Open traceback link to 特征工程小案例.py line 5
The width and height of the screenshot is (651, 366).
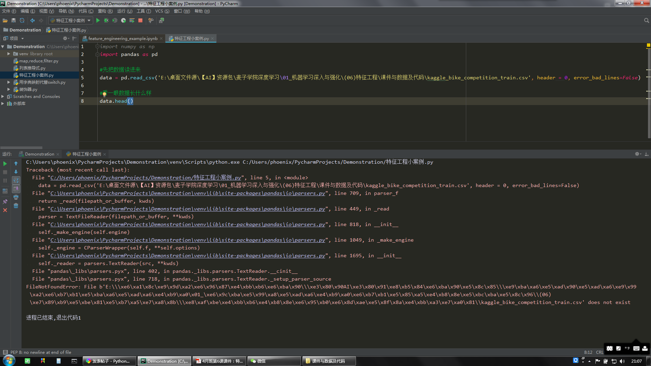pos(145,178)
